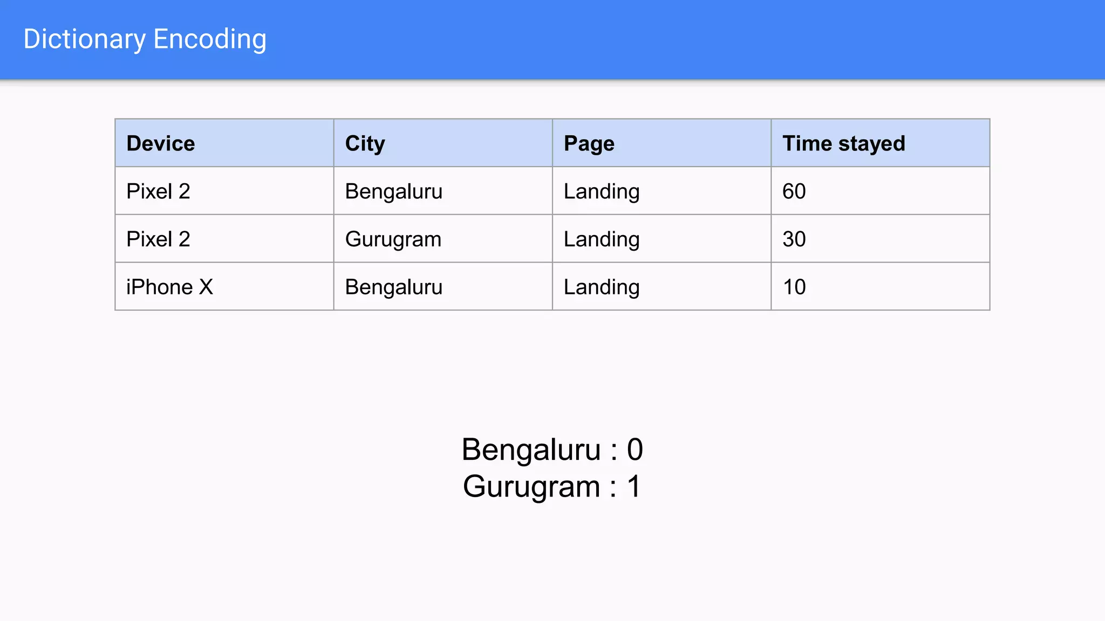
Task: Click the time stayed value 10
Action: pyautogui.click(x=794, y=287)
